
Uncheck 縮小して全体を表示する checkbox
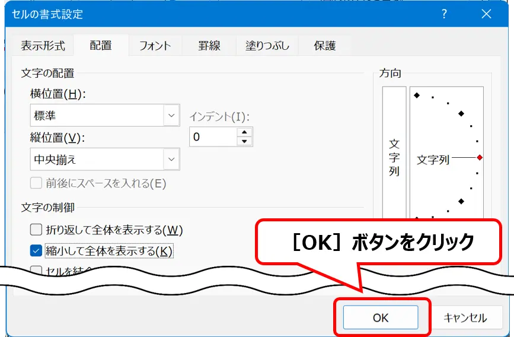[x=36, y=251]
